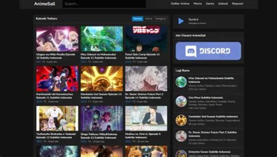
Task: Click Futari Solo Camp Episode 11 title
Action: pos(142,56)
